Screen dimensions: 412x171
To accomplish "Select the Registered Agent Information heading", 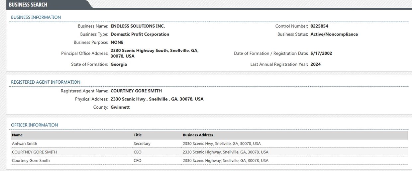I will coord(46,82).
